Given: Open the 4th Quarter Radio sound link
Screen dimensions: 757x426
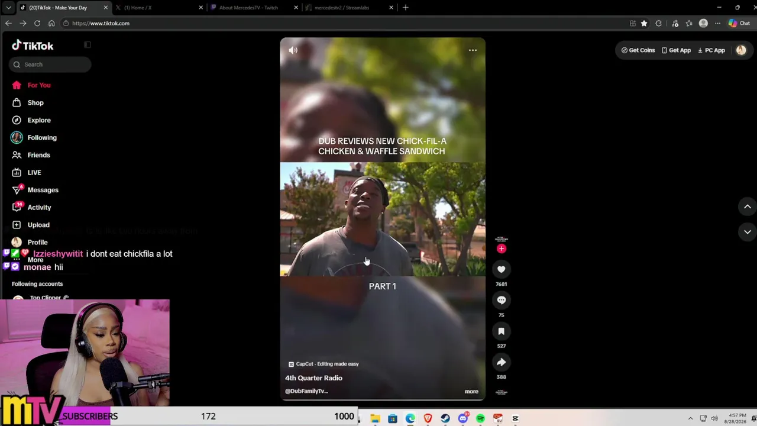Looking at the screenshot, I should click(313, 378).
